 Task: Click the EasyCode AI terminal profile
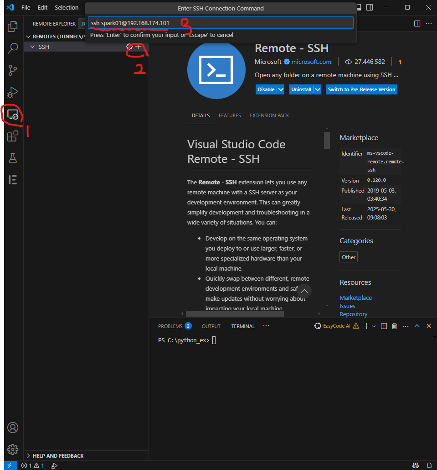coord(336,326)
